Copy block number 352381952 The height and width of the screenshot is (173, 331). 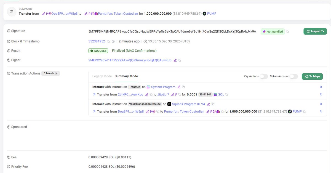click(x=108, y=41)
